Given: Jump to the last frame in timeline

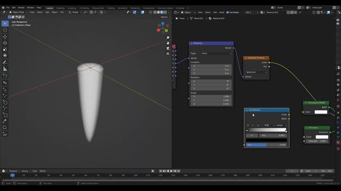Looking at the screenshot, I should [x=178, y=171].
